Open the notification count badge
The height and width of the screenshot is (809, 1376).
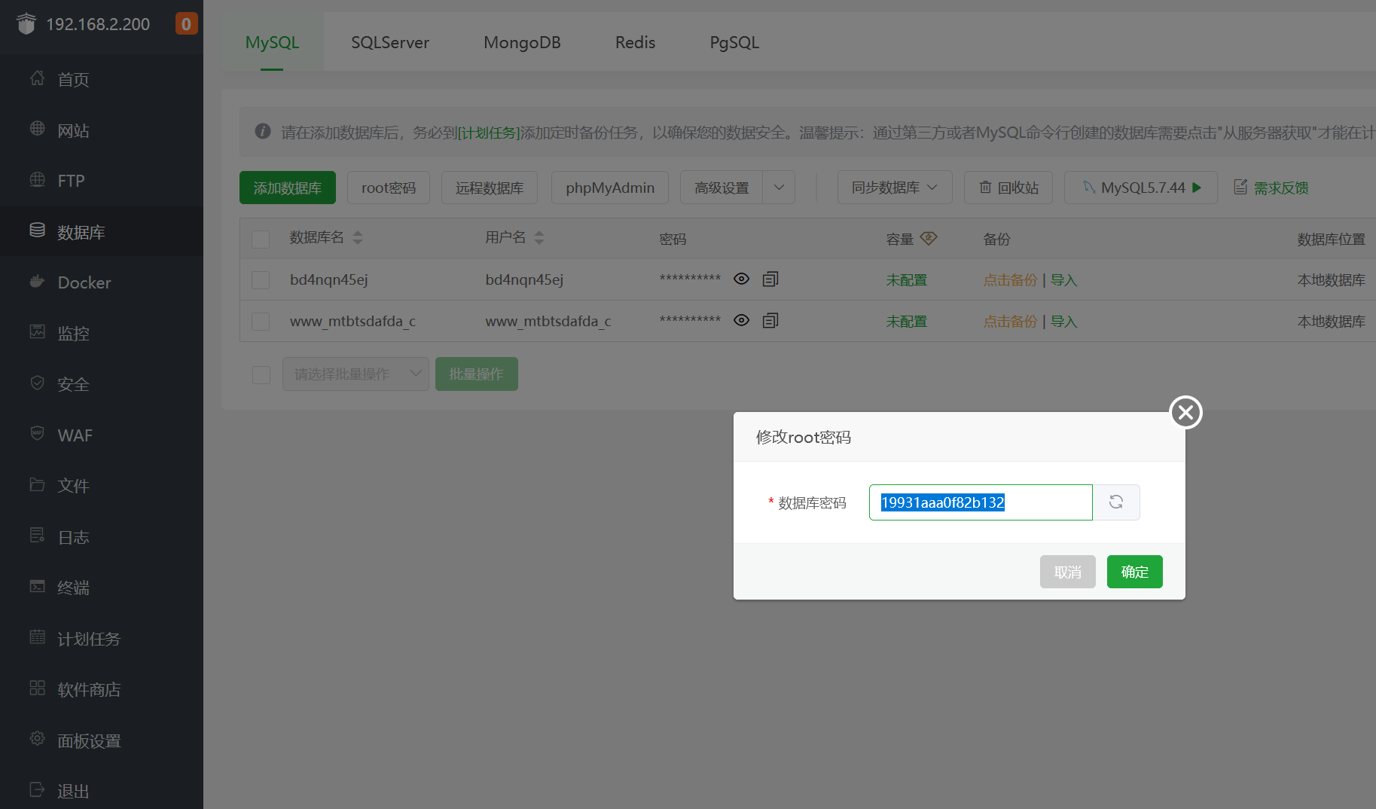186,24
